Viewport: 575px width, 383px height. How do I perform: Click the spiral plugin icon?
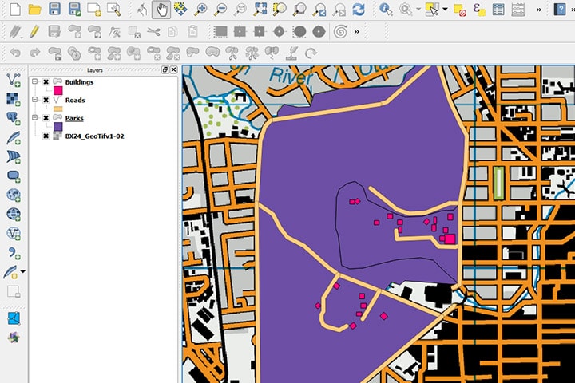(340, 32)
